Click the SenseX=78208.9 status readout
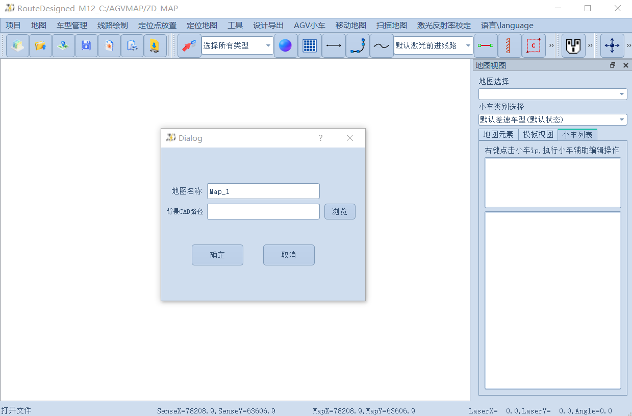Screen dimensions: 632x416 coord(216,411)
